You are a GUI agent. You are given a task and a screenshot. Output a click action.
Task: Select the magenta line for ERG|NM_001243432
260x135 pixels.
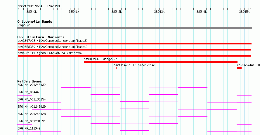[134, 87]
